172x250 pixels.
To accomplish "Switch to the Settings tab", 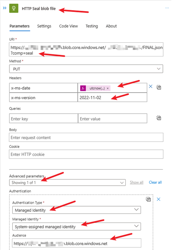I will pos(44,26).
